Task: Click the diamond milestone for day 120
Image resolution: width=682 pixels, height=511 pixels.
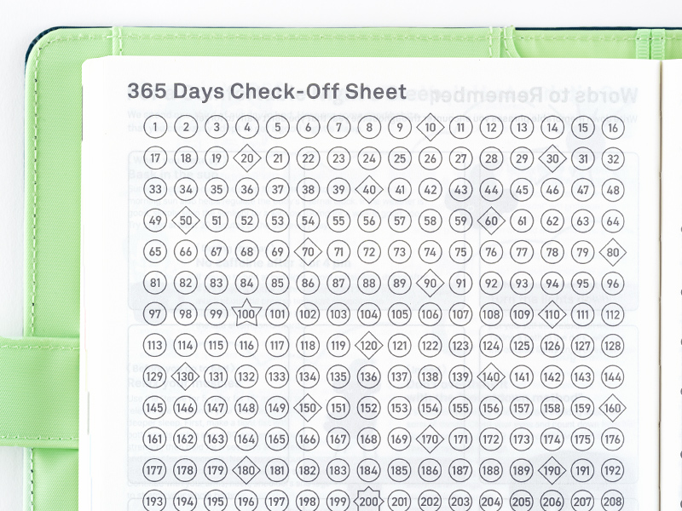Action: tap(369, 346)
